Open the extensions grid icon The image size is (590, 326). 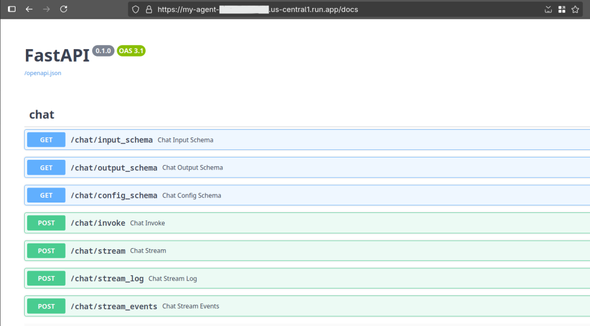(562, 9)
